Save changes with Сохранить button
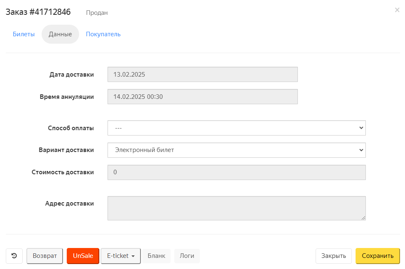Viewport: 405px width, 269px height. tap(378, 256)
